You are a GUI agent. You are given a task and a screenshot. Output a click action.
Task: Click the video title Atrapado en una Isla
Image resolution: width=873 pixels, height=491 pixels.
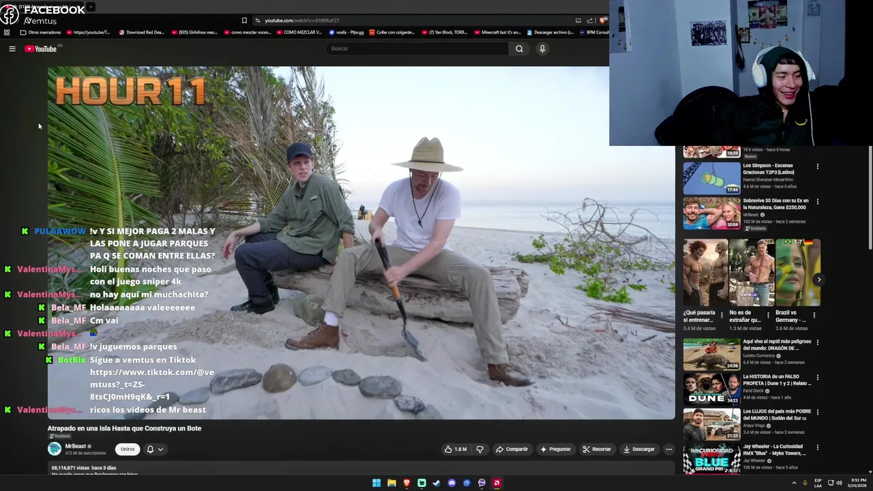point(124,428)
